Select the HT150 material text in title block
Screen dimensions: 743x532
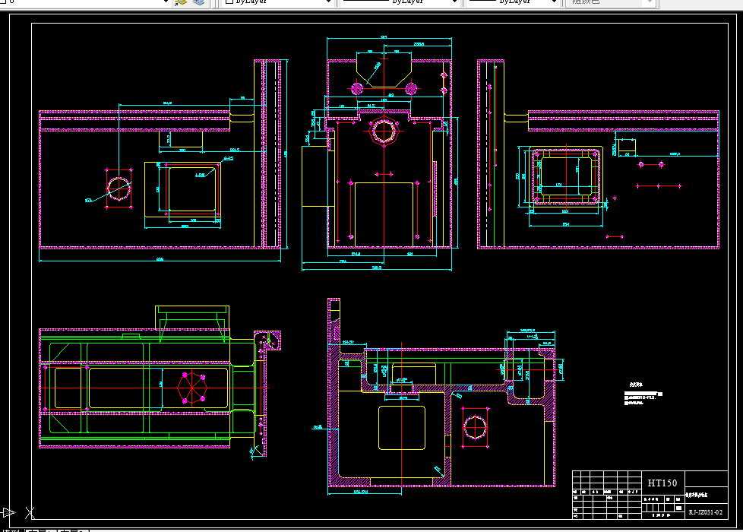pyautogui.click(x=662, y=483)
